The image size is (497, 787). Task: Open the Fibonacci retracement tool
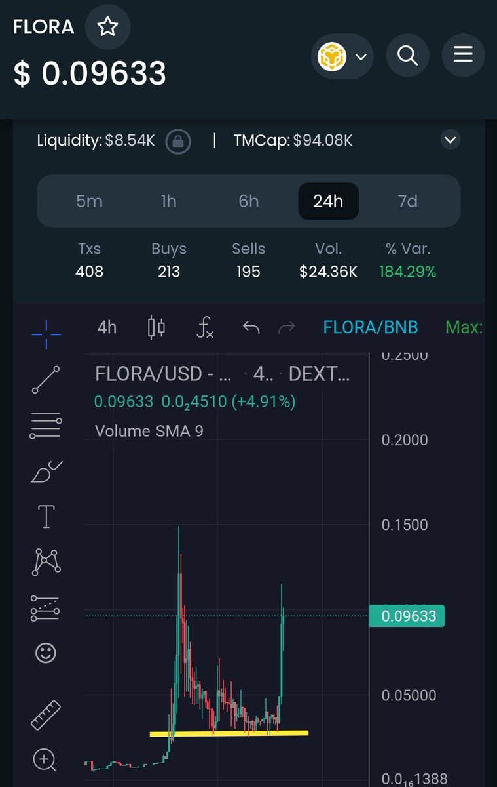point(46,426)
